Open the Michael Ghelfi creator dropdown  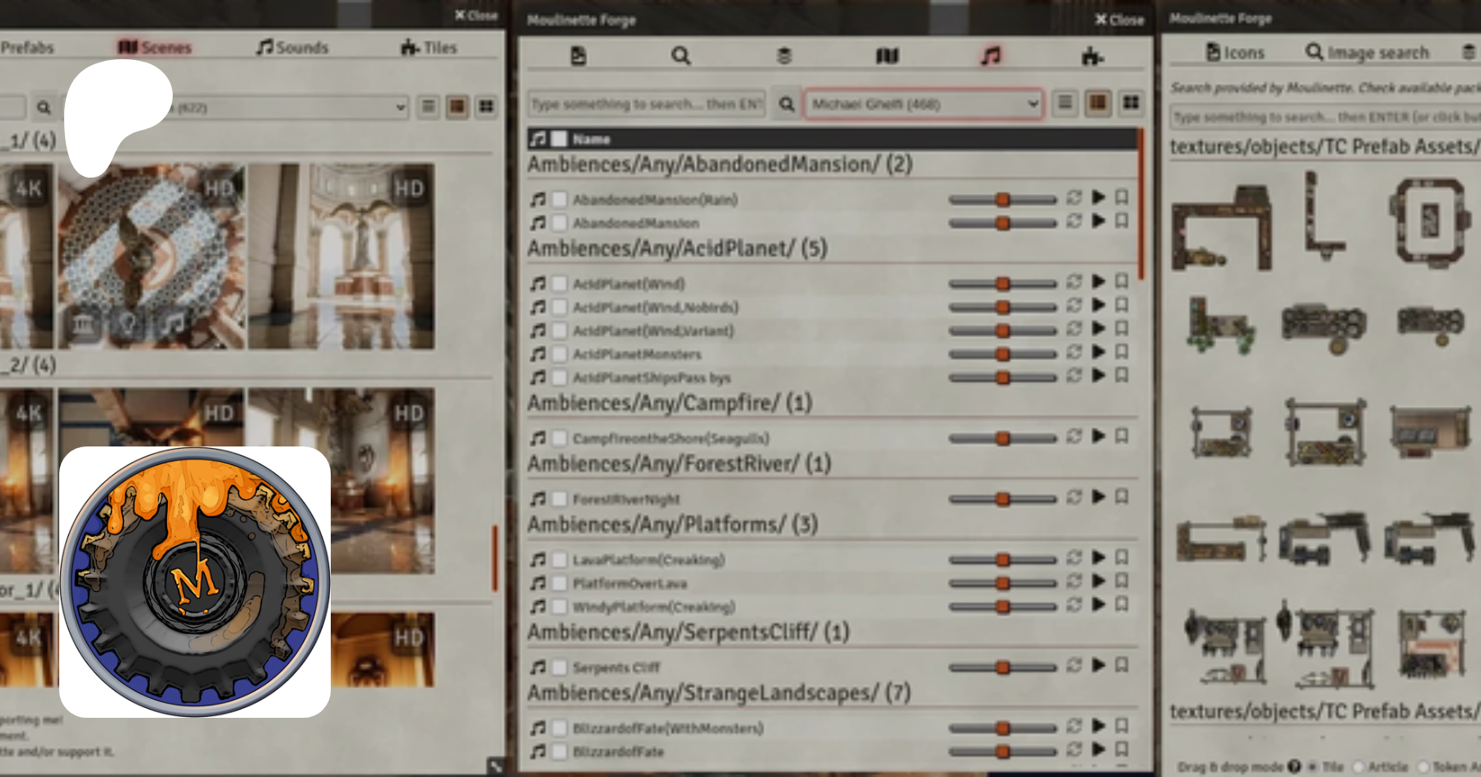point(923,104)
